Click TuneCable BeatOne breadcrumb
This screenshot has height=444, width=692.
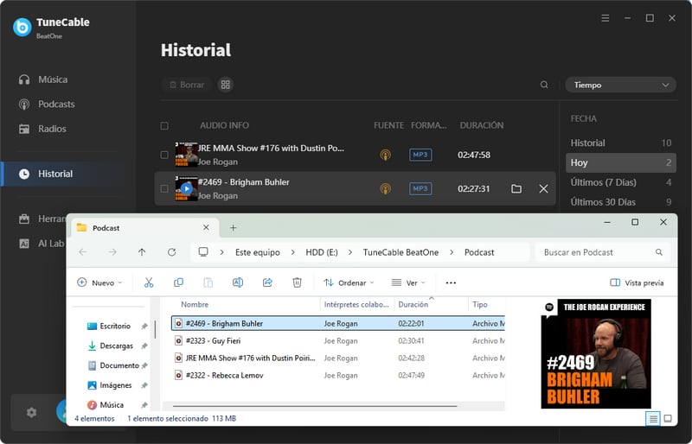pos(400,252)
